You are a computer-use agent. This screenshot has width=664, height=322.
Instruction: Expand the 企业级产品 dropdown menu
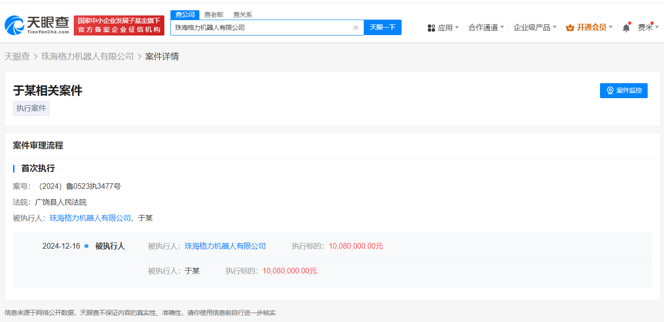535,28
